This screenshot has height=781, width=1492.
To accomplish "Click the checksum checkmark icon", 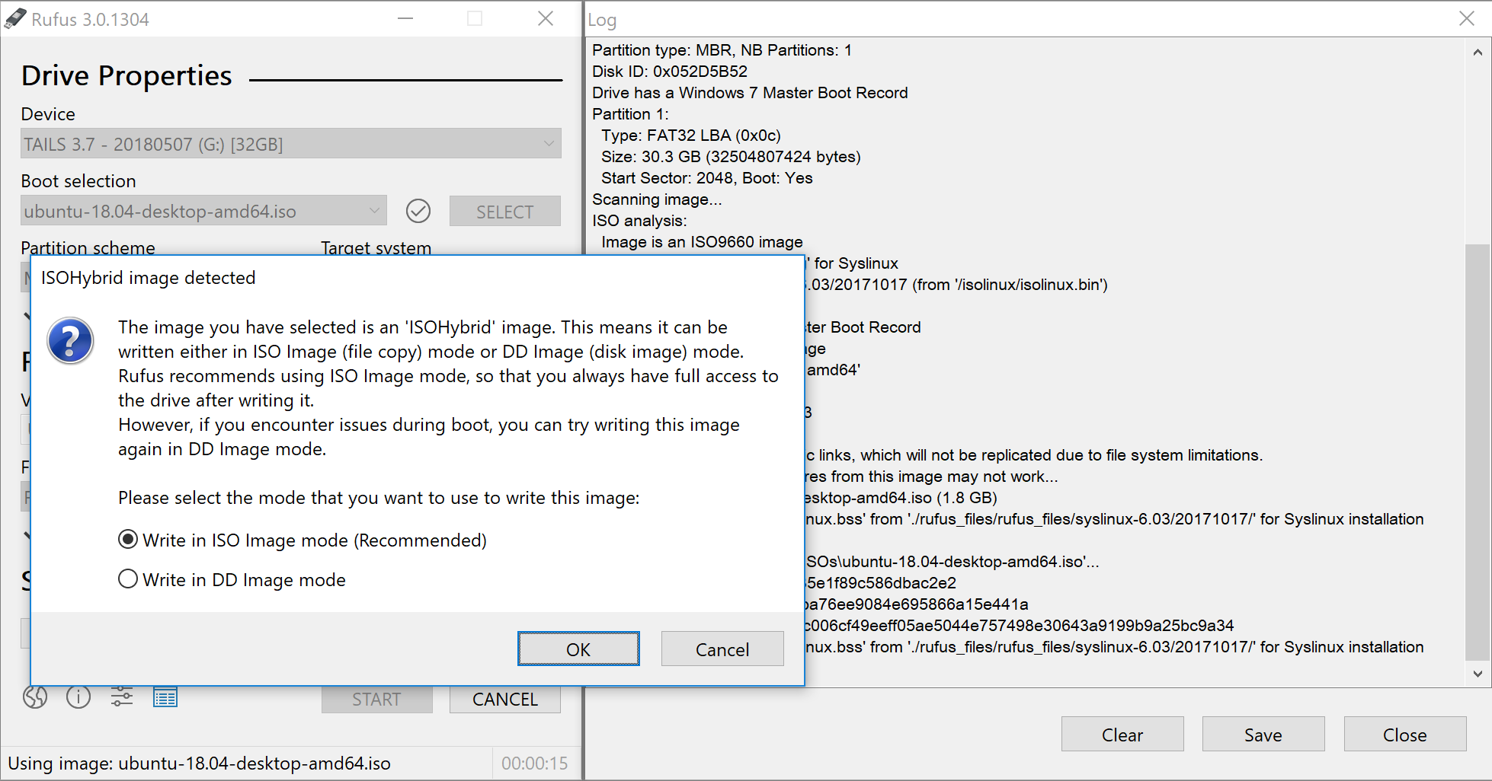I will point(418,211).
